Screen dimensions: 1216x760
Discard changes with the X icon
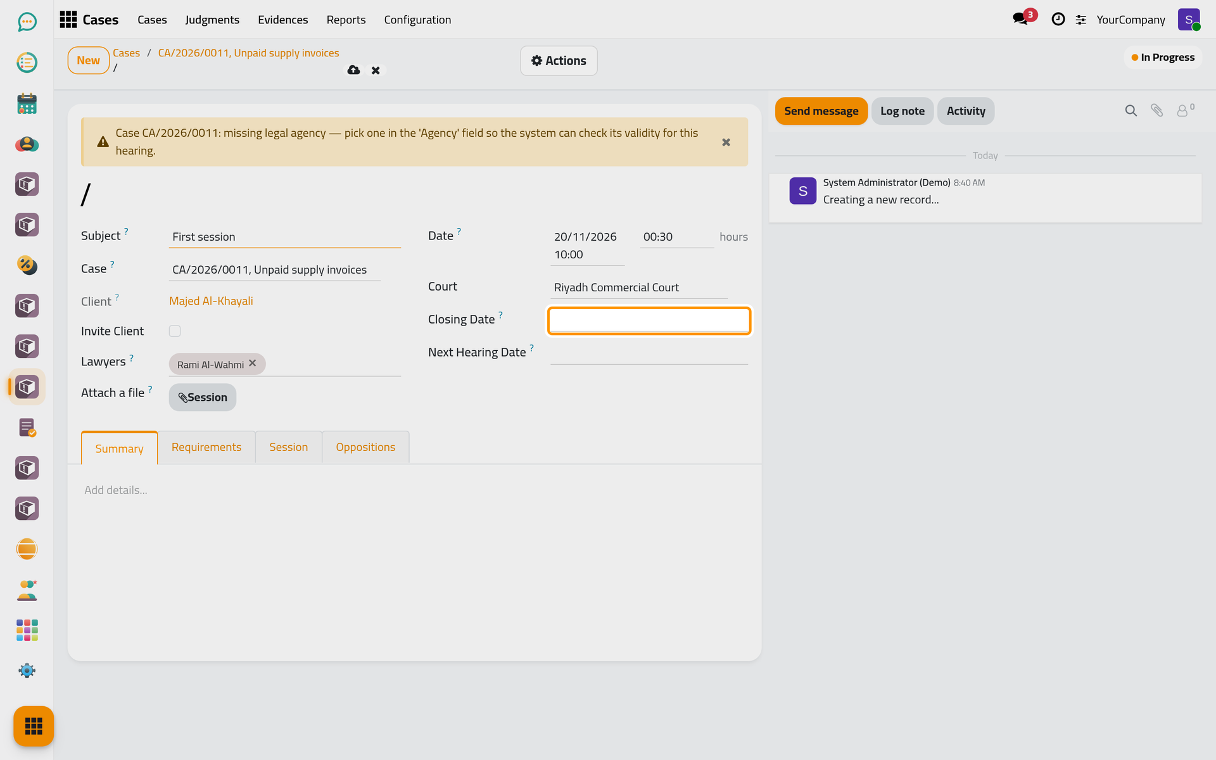[376, 70]
